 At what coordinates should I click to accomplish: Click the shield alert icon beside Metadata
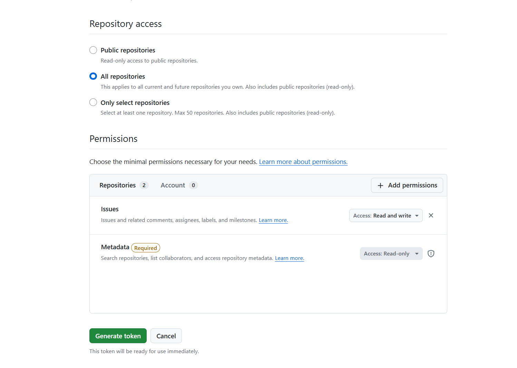coord(431,254)
